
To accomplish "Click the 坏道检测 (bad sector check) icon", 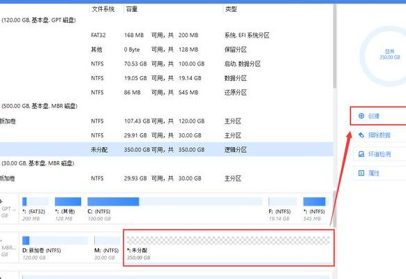I will click(361, 154).
